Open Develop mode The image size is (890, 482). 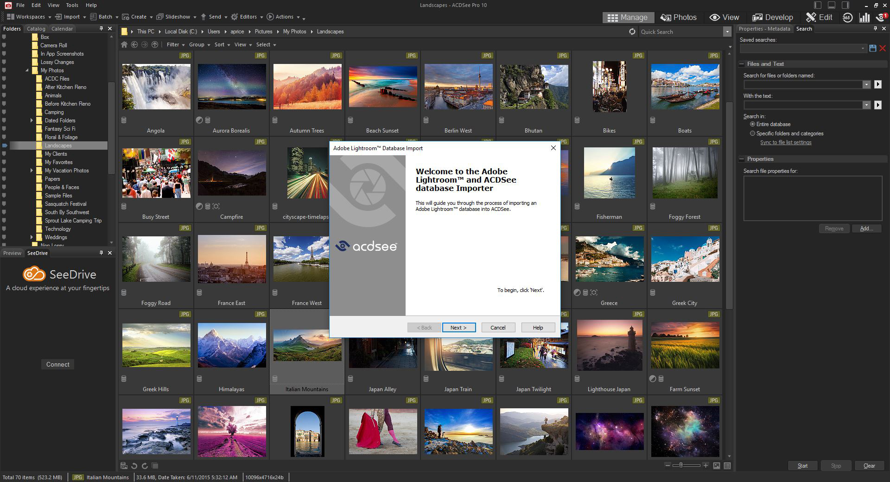click(x=772, y=18)
